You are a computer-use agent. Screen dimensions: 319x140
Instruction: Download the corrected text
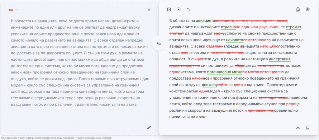coord(298,128)
